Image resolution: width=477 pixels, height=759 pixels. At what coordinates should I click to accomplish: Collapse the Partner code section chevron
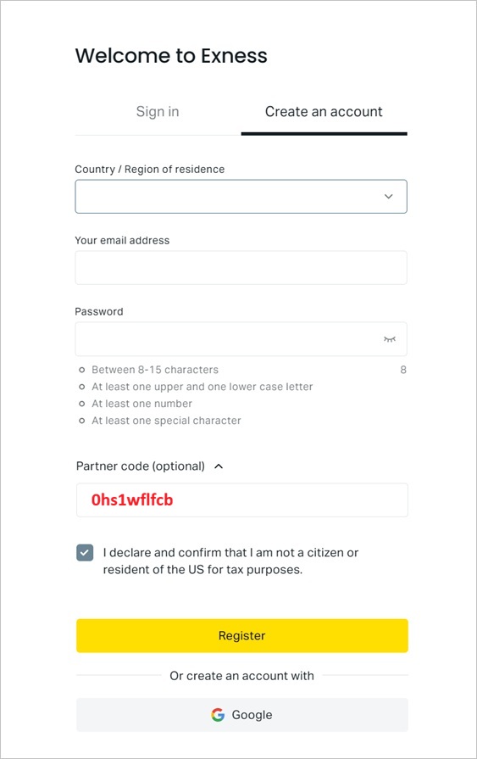coord(219,466)
